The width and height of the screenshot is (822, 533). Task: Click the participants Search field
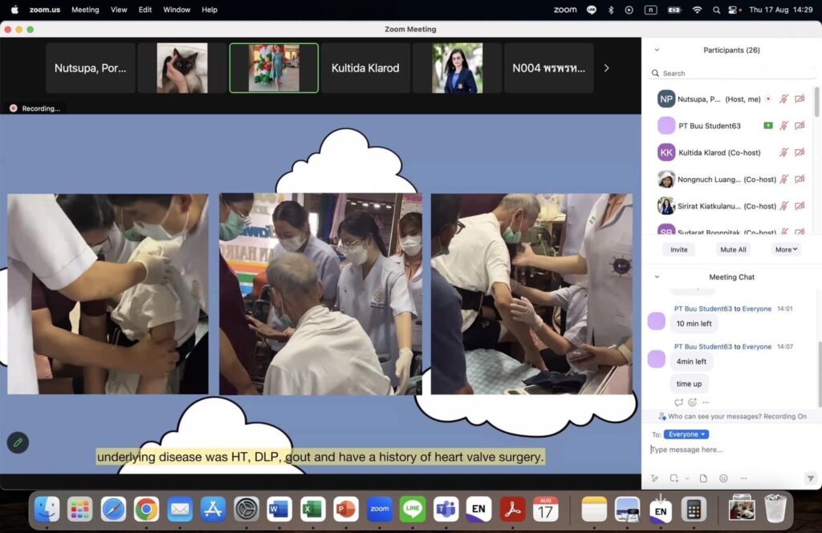tap(730, 73)
